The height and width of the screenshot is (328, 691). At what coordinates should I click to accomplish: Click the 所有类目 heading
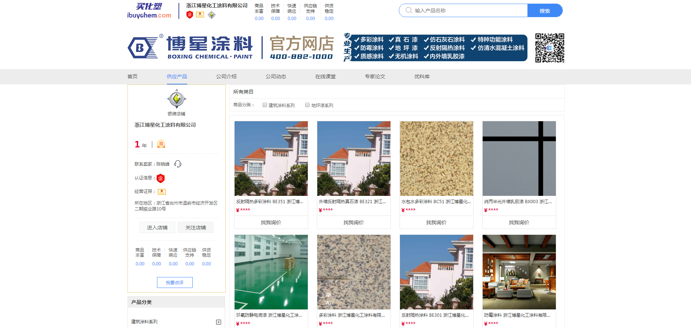click(243, 92)
